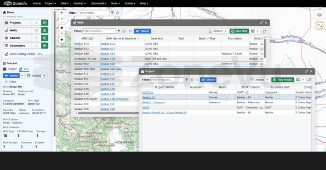Go to previous map extent
Image resolution: width=326 pixels, height=170 pixels.
point(62,40)
